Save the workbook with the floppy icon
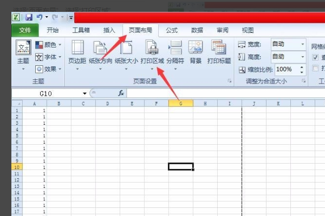Image resolution: width=325 pixels, height=216 pixels. click(29, 17)
